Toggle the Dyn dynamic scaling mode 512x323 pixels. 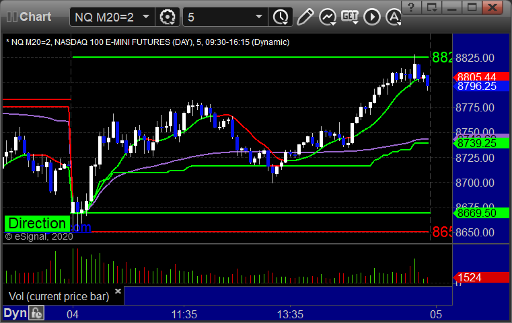coord(15,313)
